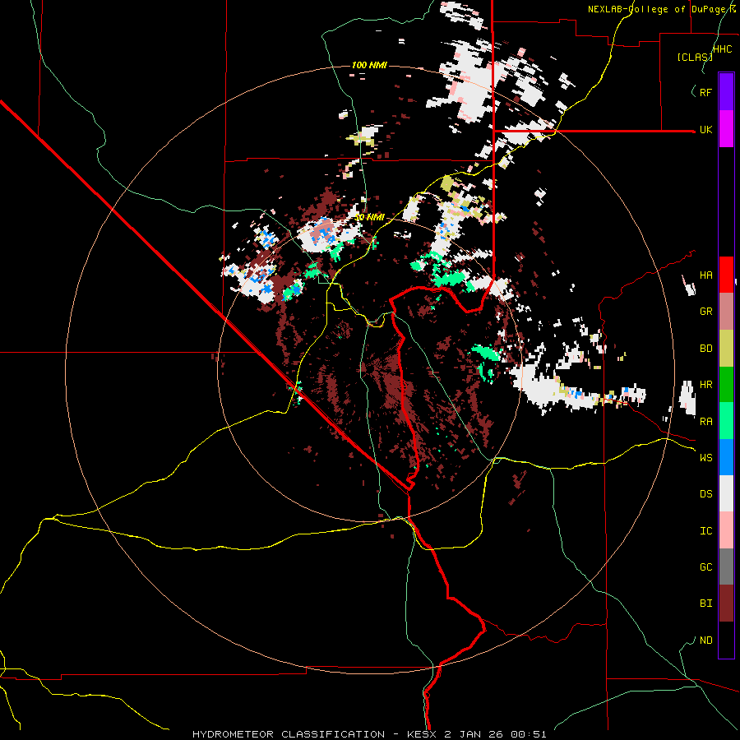Screen dimensions: 740x740
Task: Pick the HR dark green legend swatch
Action: pyautogui.click(x=726, y=385)
